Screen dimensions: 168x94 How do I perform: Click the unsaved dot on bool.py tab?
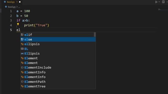coord(20,2)
